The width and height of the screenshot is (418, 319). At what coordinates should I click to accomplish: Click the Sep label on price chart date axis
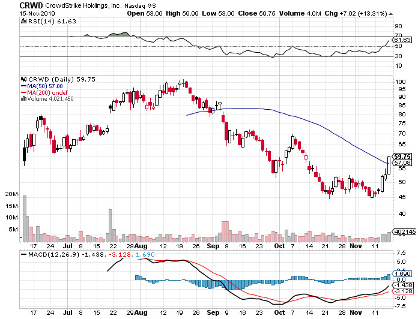pyautogui.click(x=213, y=246)
